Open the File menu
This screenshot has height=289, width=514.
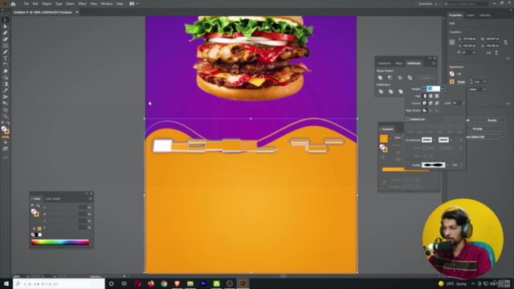point(26,4)
